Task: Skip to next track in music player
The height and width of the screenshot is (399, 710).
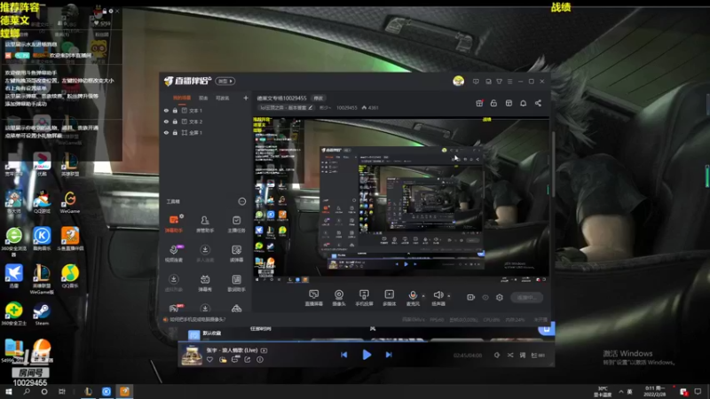Action: click(x=389, y=356)
